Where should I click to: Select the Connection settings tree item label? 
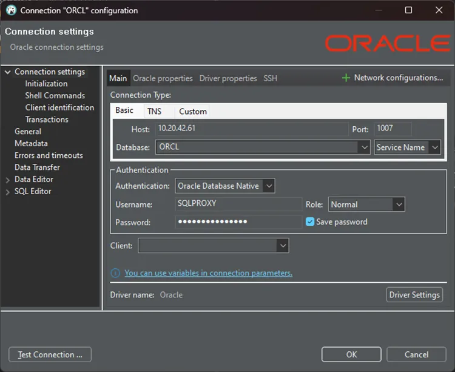[50, 72]
